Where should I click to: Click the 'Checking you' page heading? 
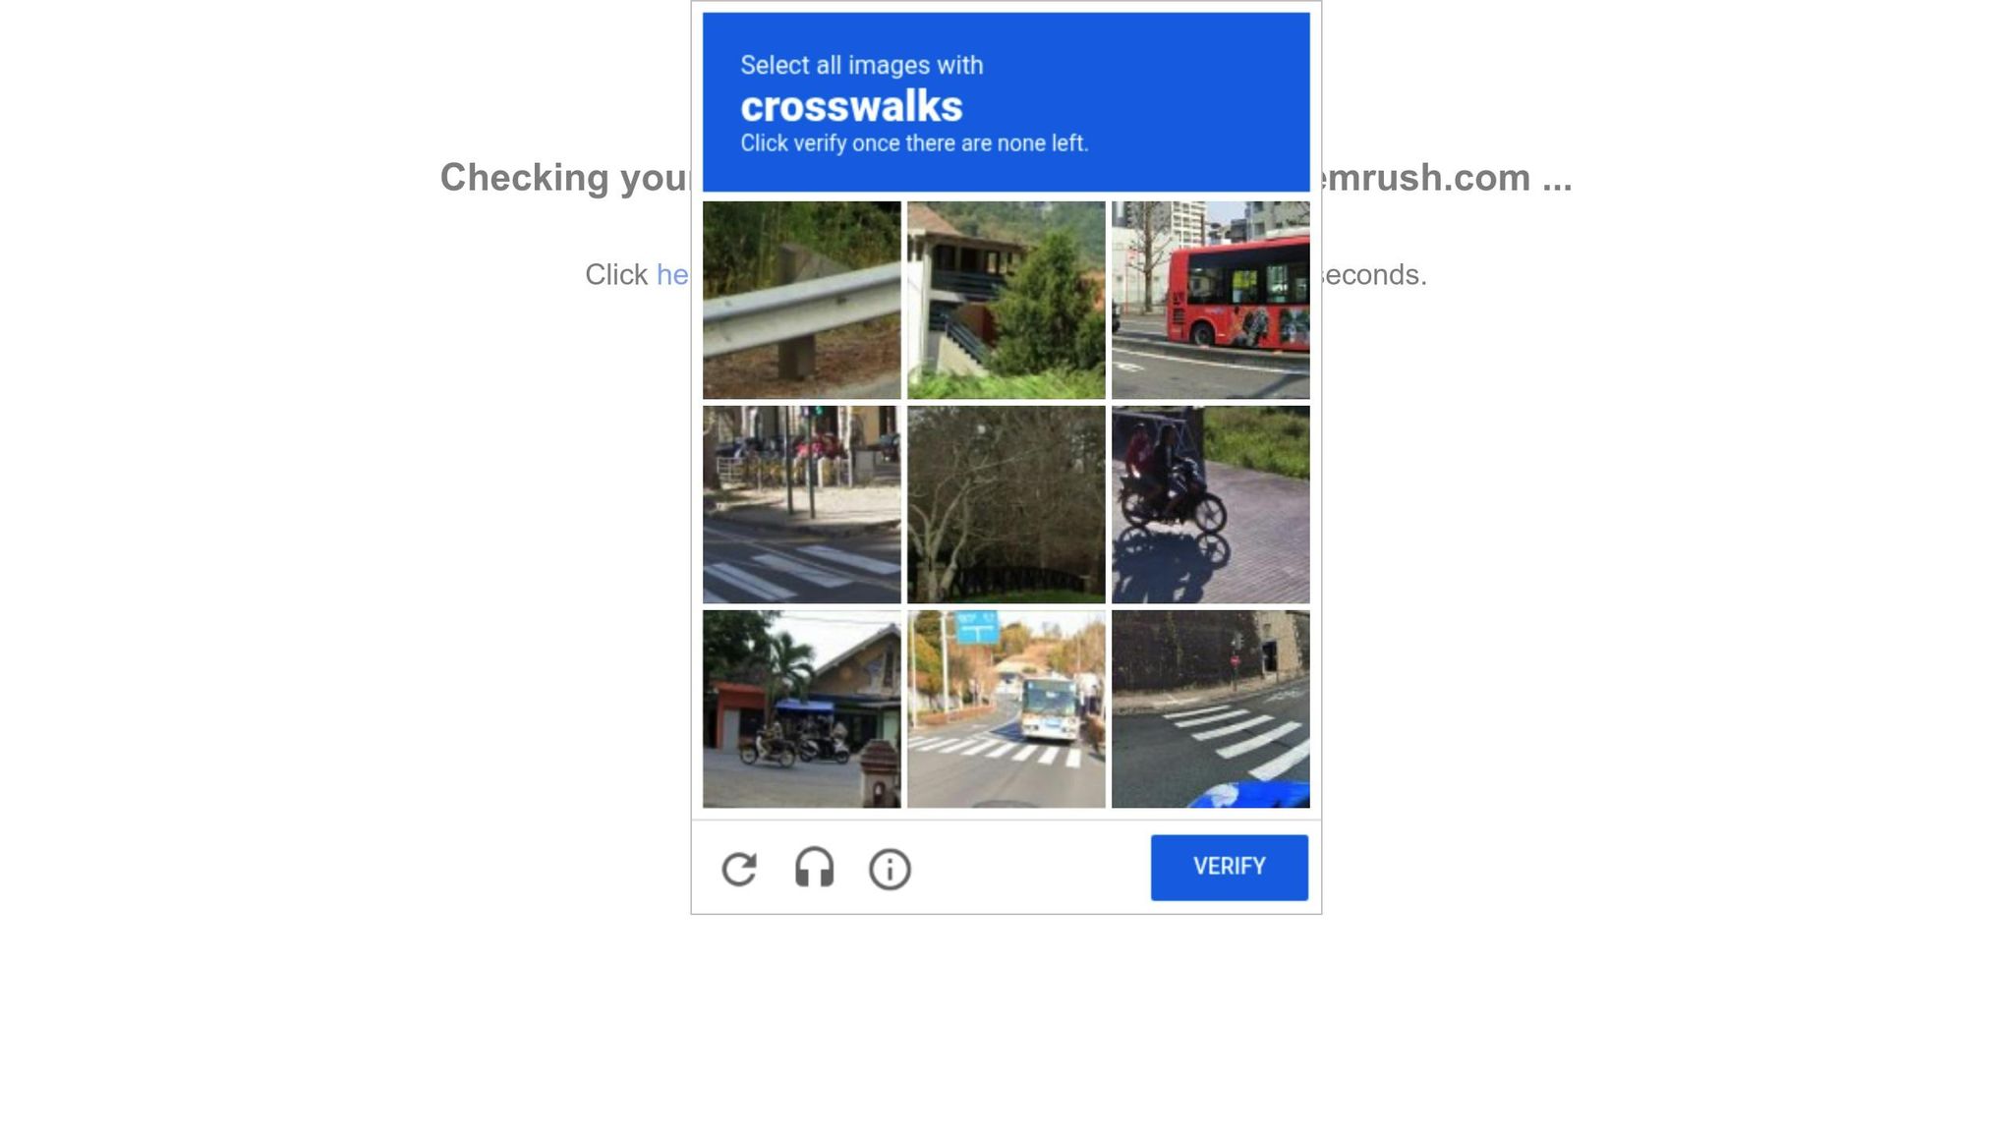click(x=565, y=178)
